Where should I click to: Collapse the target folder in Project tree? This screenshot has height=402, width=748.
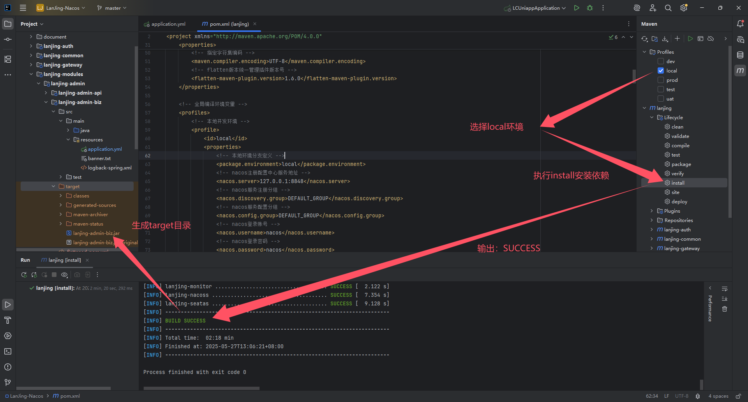53,186
